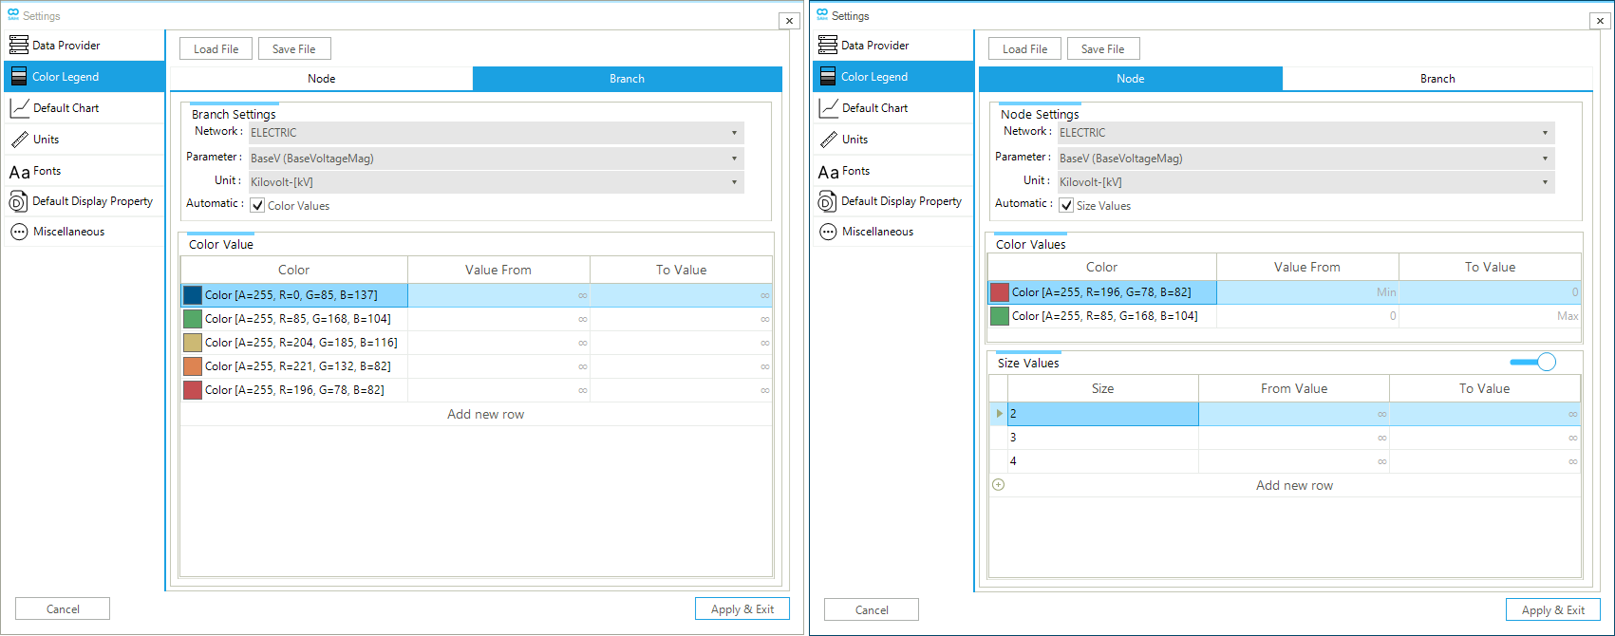Open Units ruler icon in right window
Viewport: 1615px width, 636px height.
828,140
